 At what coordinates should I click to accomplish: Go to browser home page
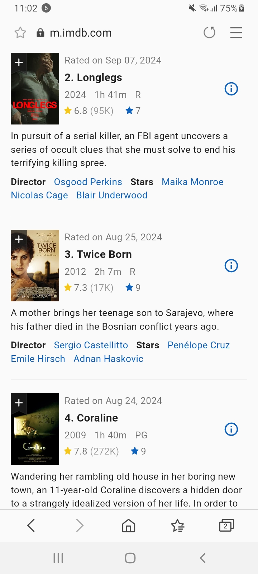(129, 526)
